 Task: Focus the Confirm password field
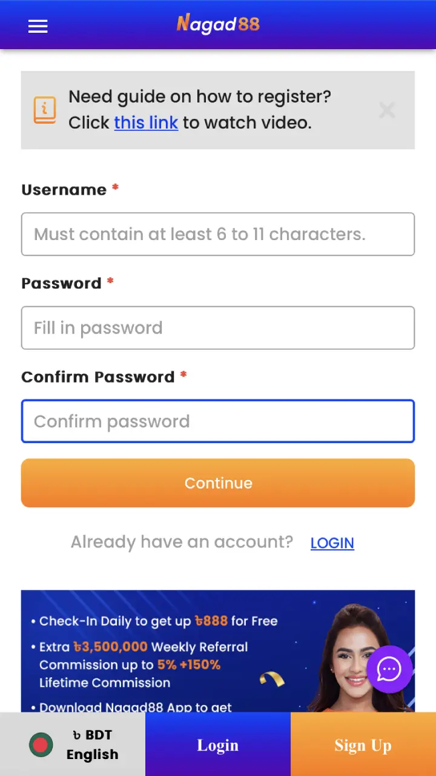click(x=218, y=421)
